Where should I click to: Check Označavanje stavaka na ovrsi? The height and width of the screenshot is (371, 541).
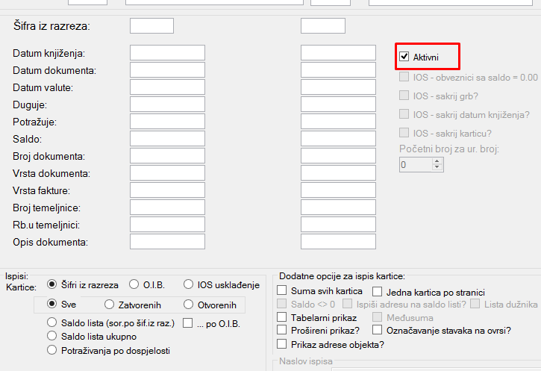click(378, 330)
